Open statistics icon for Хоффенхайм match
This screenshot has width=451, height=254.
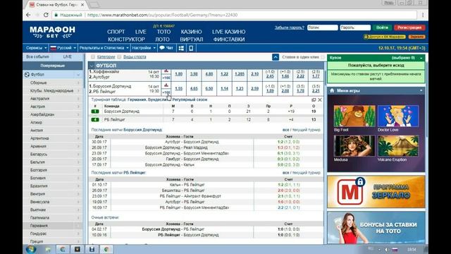click(166, 71)
